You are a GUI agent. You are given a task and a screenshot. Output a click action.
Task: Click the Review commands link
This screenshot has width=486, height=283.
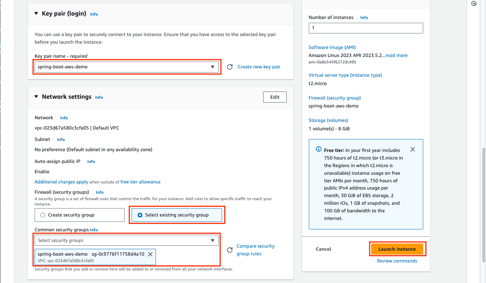click(x=397, y=261)
